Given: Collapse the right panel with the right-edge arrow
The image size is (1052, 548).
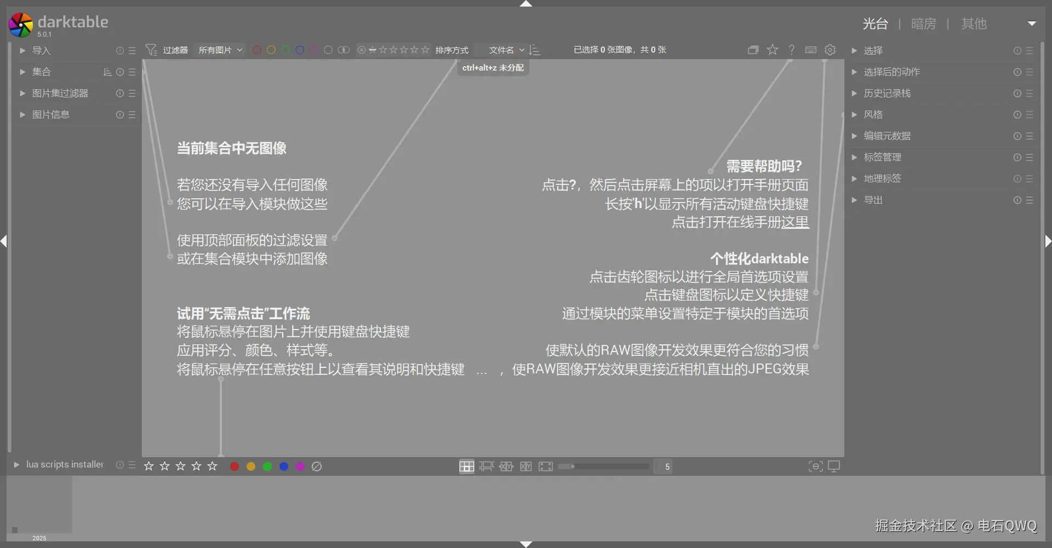Looking at the screenshot, I should [1048, 241].
